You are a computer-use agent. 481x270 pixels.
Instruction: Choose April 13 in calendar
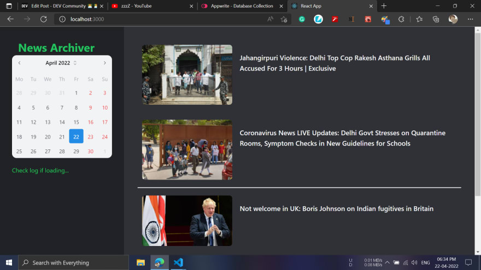tap(48, 122)
